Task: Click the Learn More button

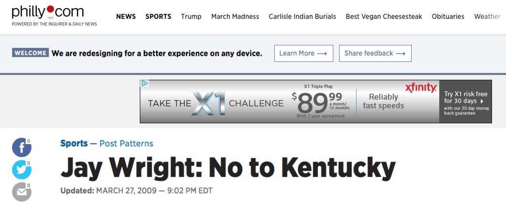Action: click(303, 53)
